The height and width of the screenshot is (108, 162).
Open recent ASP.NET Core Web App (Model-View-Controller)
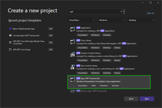[x=29, y=42]
